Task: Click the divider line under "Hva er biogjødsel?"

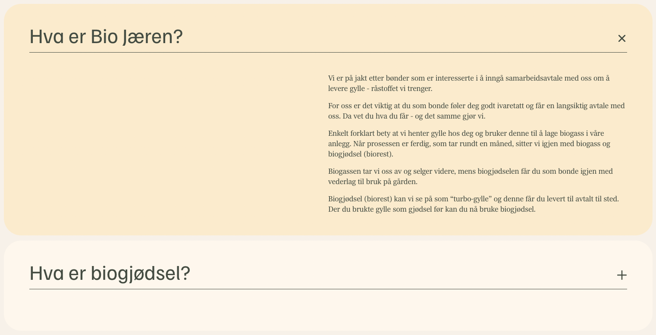Action: (328, 289)
